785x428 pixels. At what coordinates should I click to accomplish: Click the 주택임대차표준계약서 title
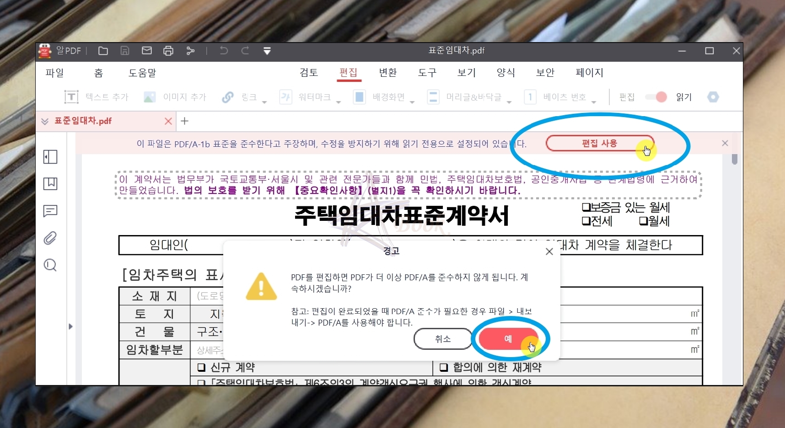[x=402, y=216]
